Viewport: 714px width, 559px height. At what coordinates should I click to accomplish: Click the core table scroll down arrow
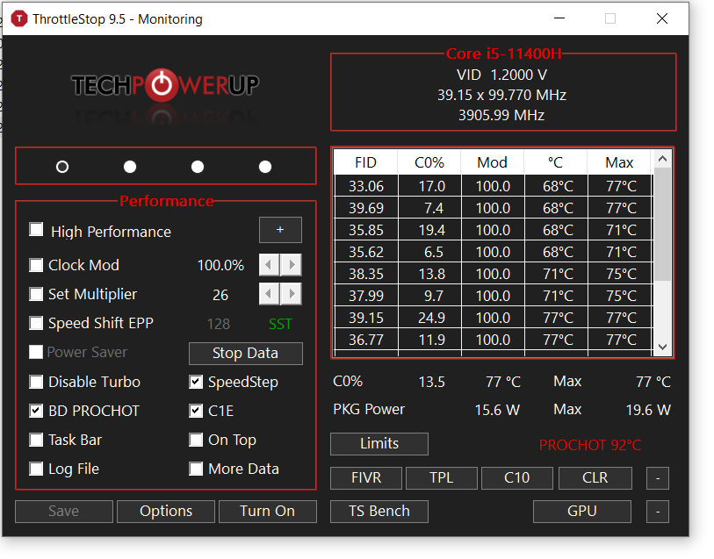662,347
